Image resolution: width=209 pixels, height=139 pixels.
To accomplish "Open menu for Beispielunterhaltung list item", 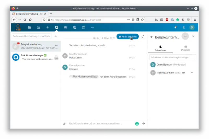I will pos(56,45).
